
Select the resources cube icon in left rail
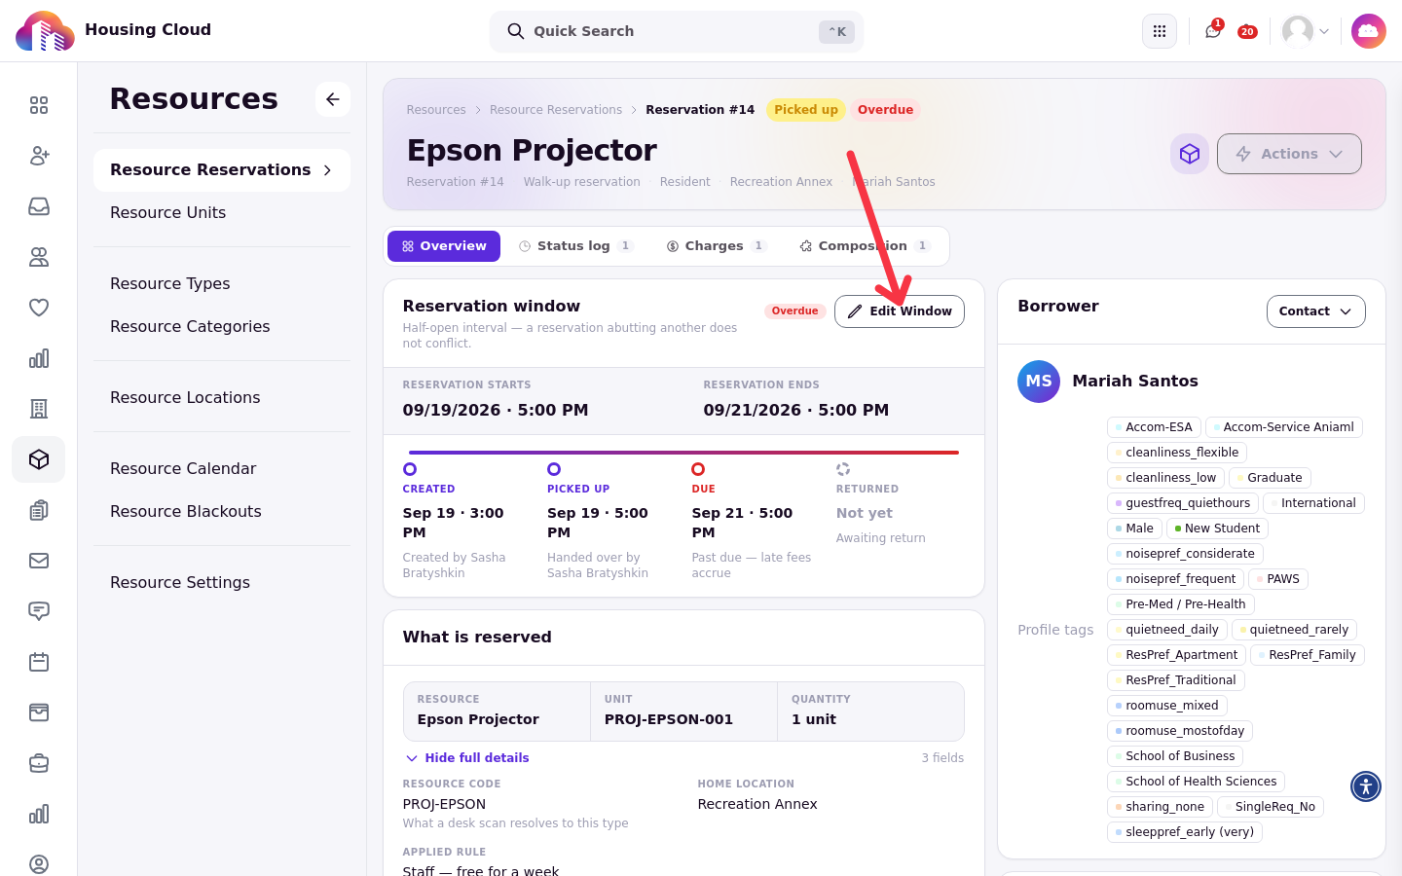point(39,459)
